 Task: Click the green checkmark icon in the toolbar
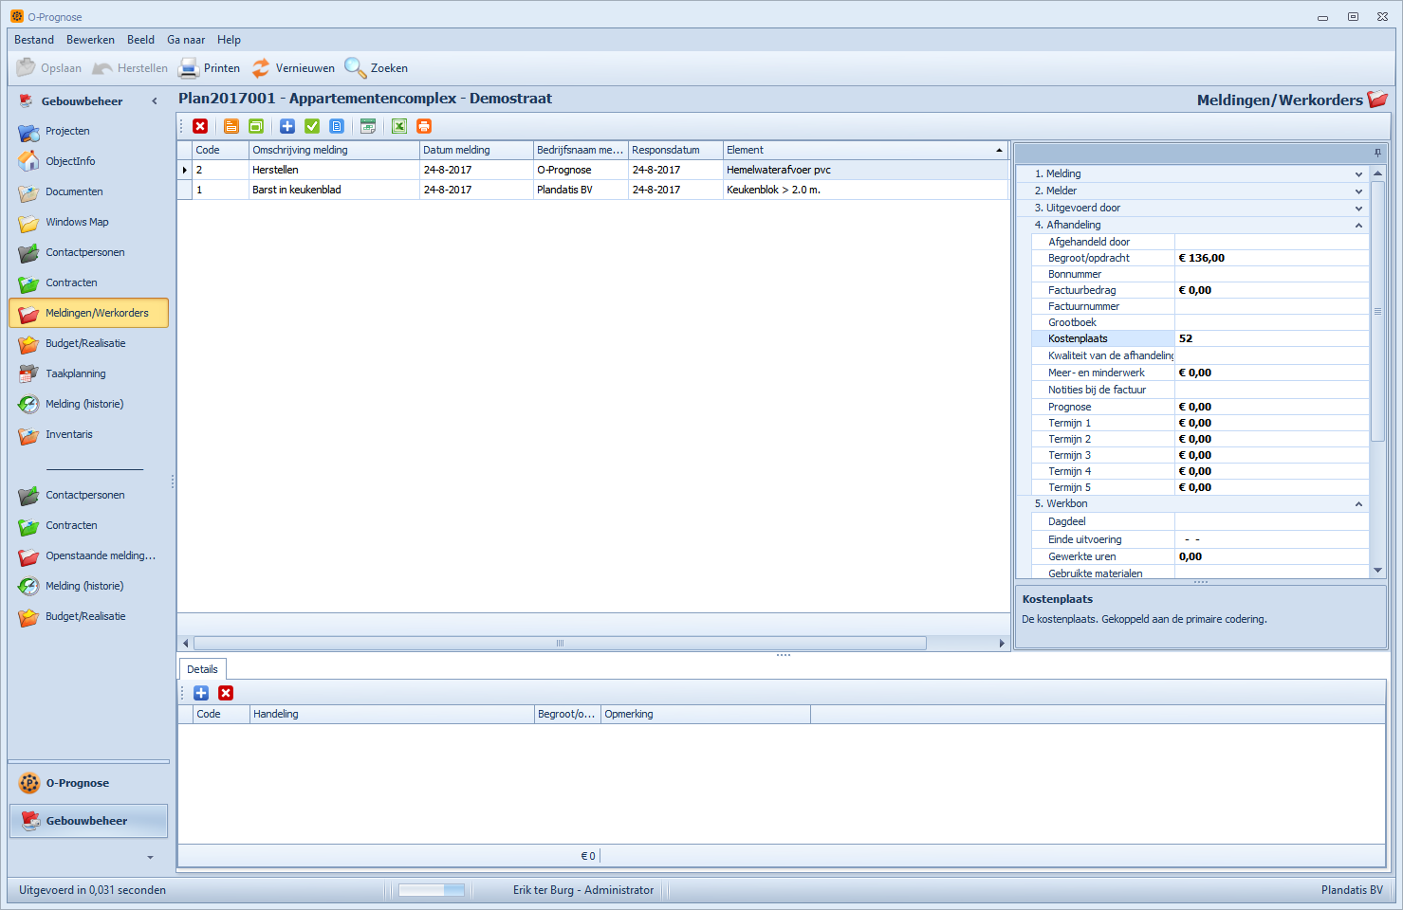tap(312, 126)
